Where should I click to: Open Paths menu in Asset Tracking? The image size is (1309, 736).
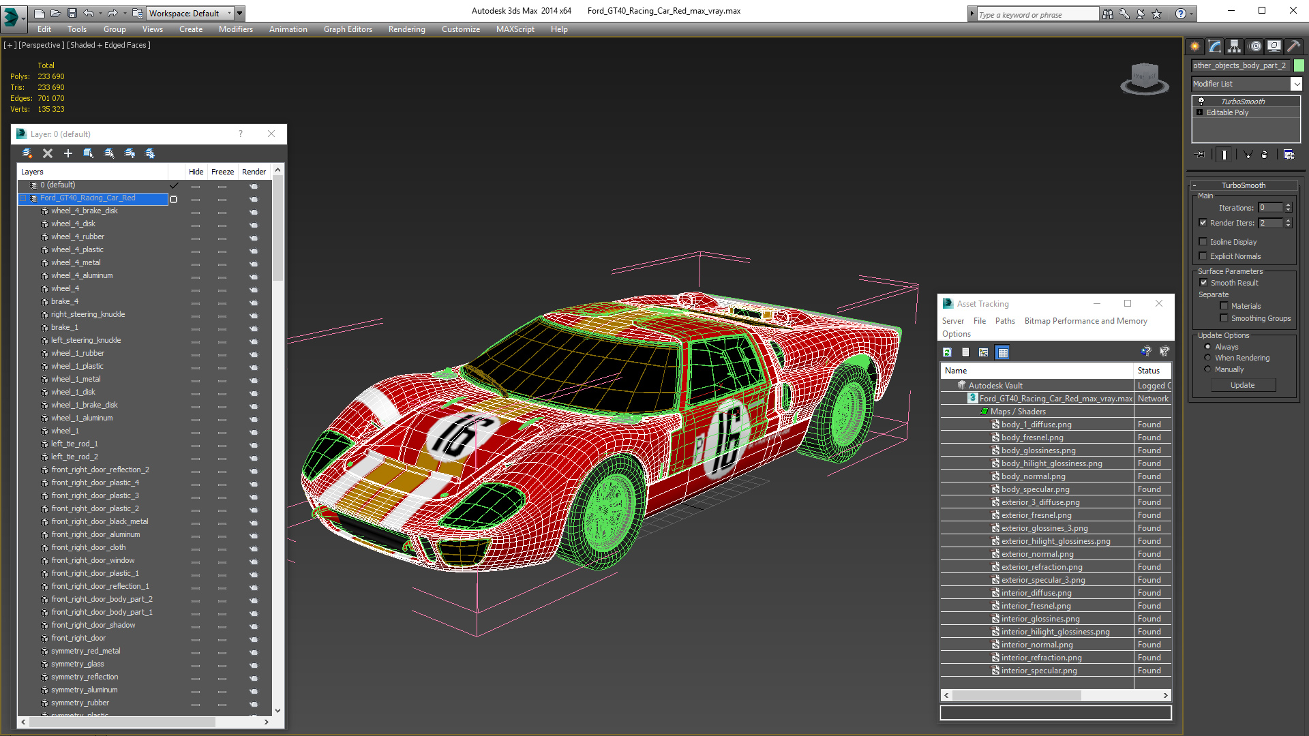[x=1005, y=321]
